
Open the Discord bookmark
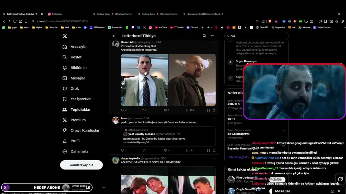(192, 27)
